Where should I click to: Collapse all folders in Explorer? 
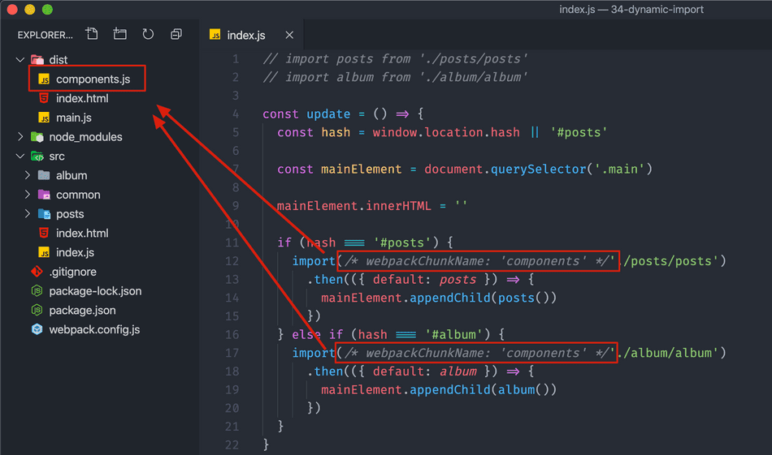point(176,35)
